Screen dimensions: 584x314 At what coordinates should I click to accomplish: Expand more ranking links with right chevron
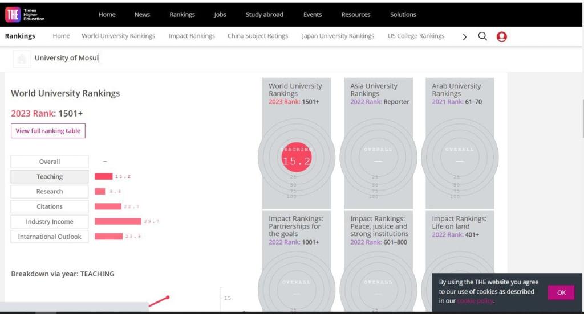pos(464,36)
